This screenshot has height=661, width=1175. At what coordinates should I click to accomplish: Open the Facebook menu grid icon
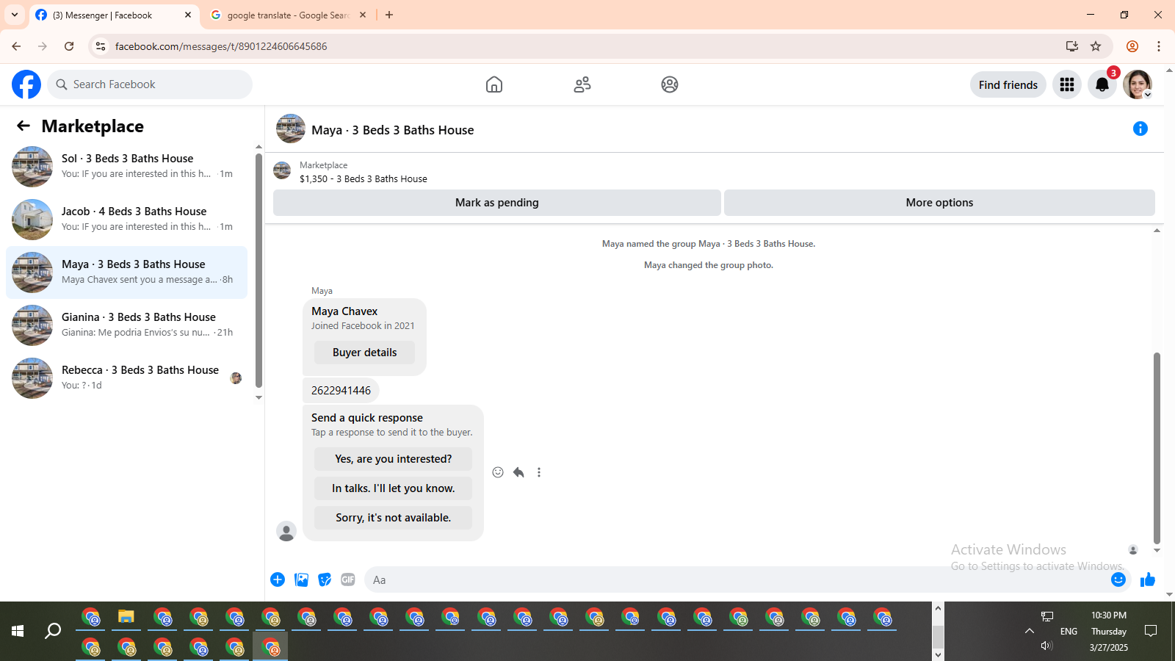click(1067, 84)
